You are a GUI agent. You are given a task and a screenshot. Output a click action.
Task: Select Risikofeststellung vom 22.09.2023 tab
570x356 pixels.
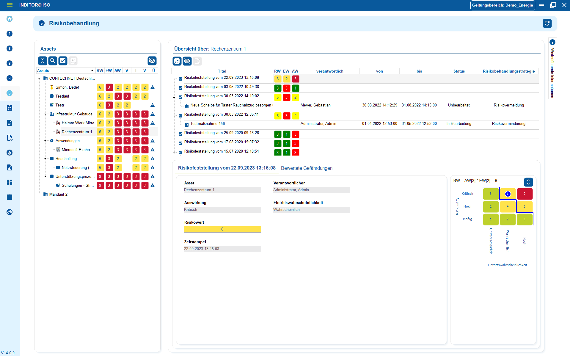(x=227, y=168)
